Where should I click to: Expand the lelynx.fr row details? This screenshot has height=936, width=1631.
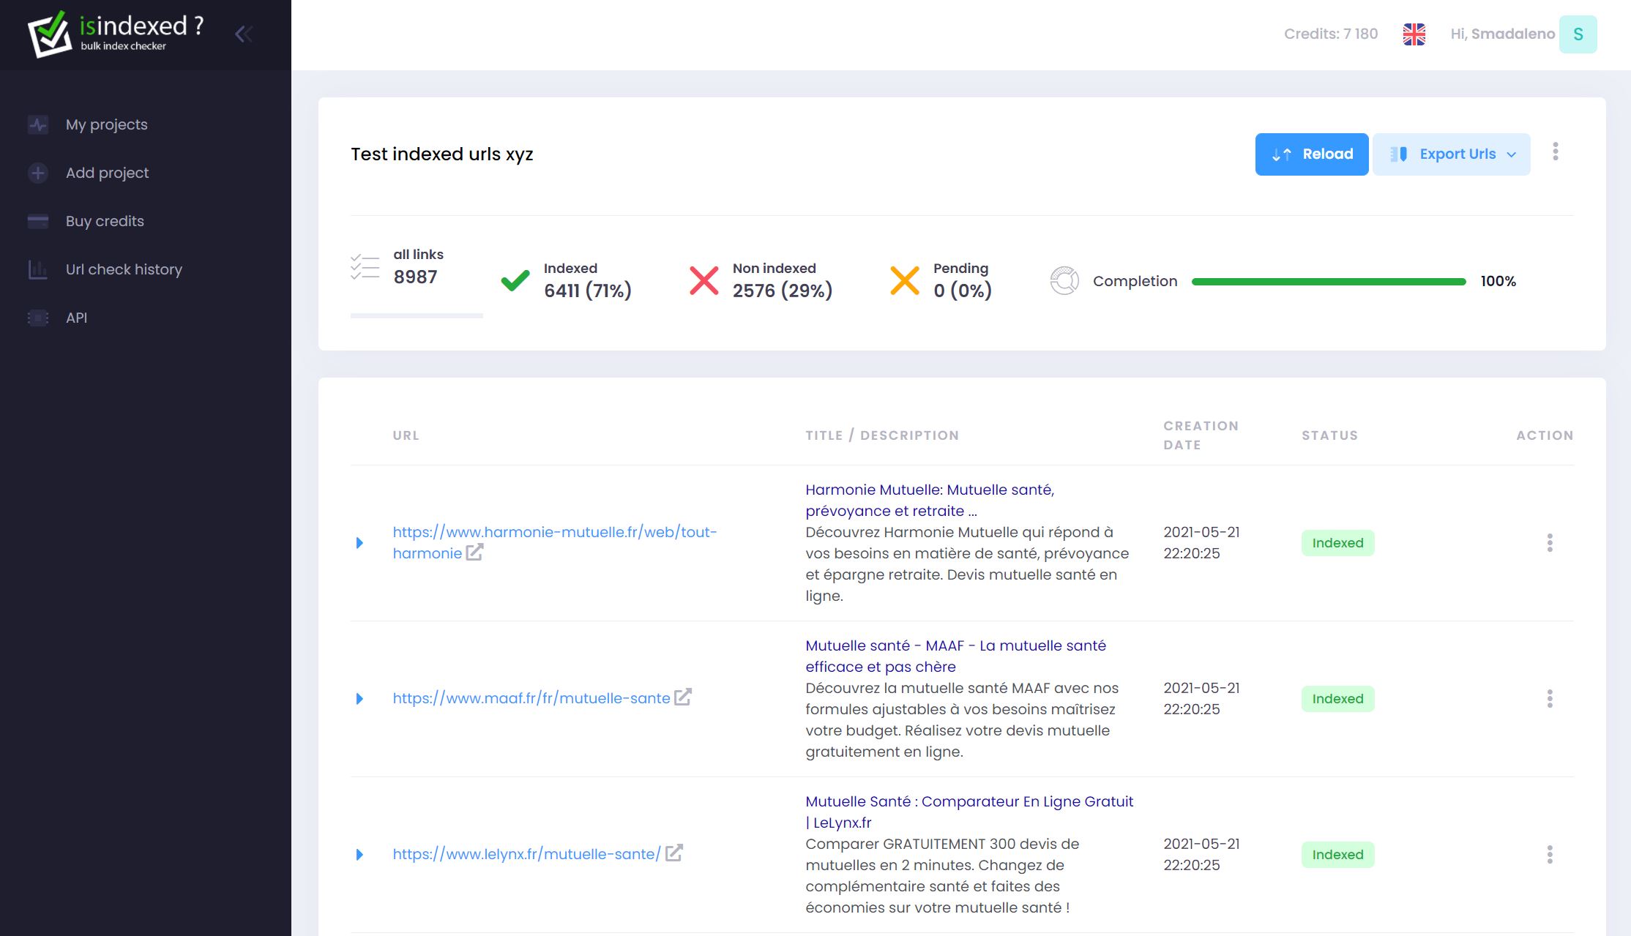click(359, 854)
